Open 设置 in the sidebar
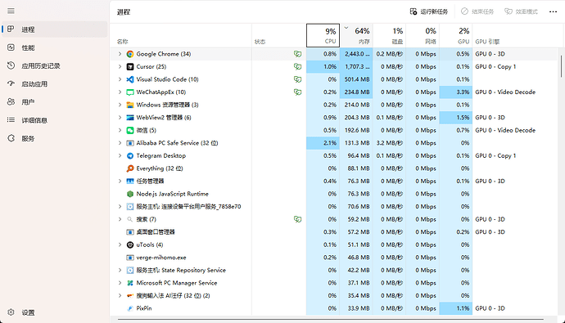 point(55,312)
